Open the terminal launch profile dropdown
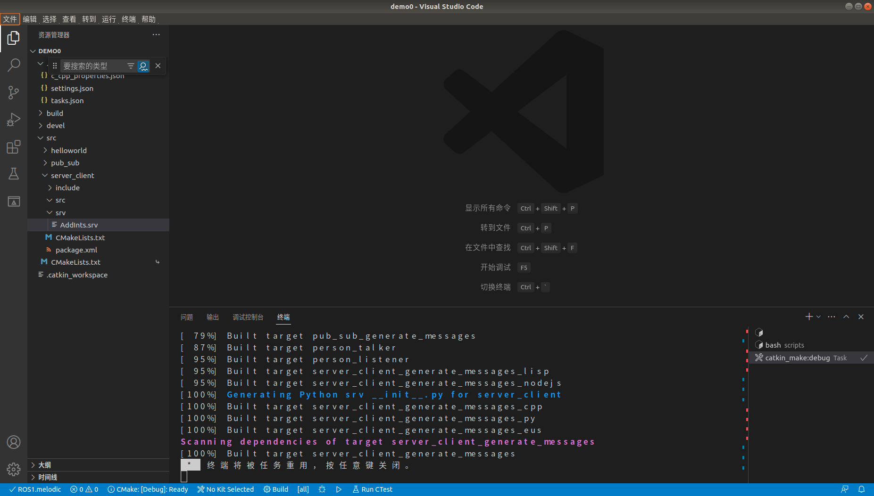Screen dimensions: 874x496 click(818, 317)
